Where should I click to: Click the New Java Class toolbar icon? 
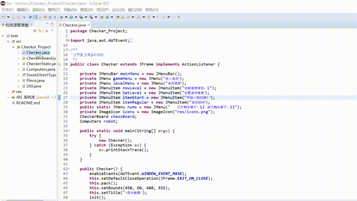click(107, 17)
